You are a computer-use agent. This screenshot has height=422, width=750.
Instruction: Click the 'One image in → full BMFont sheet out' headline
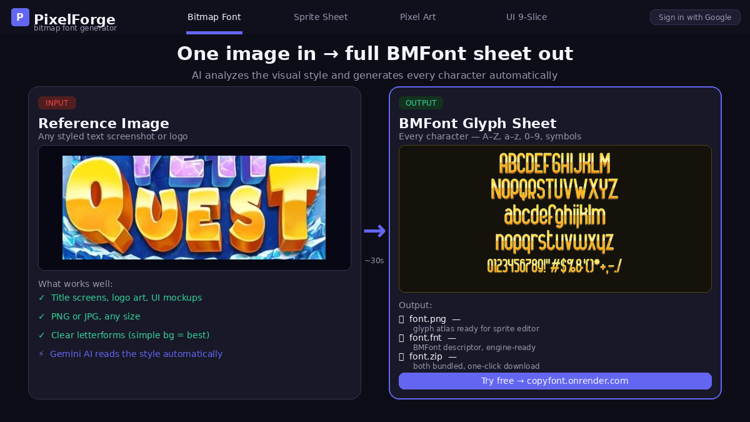[x=375, y=54]
